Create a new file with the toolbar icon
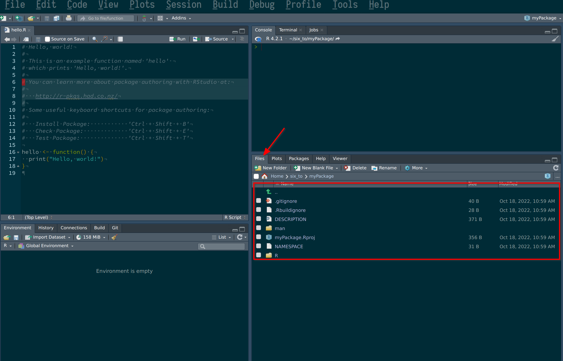The width and height of the screenshot is (563, 361). click(3, 18)
